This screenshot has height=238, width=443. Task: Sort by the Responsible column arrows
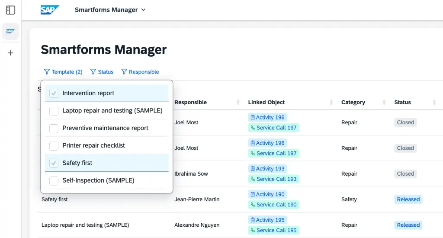238,102
